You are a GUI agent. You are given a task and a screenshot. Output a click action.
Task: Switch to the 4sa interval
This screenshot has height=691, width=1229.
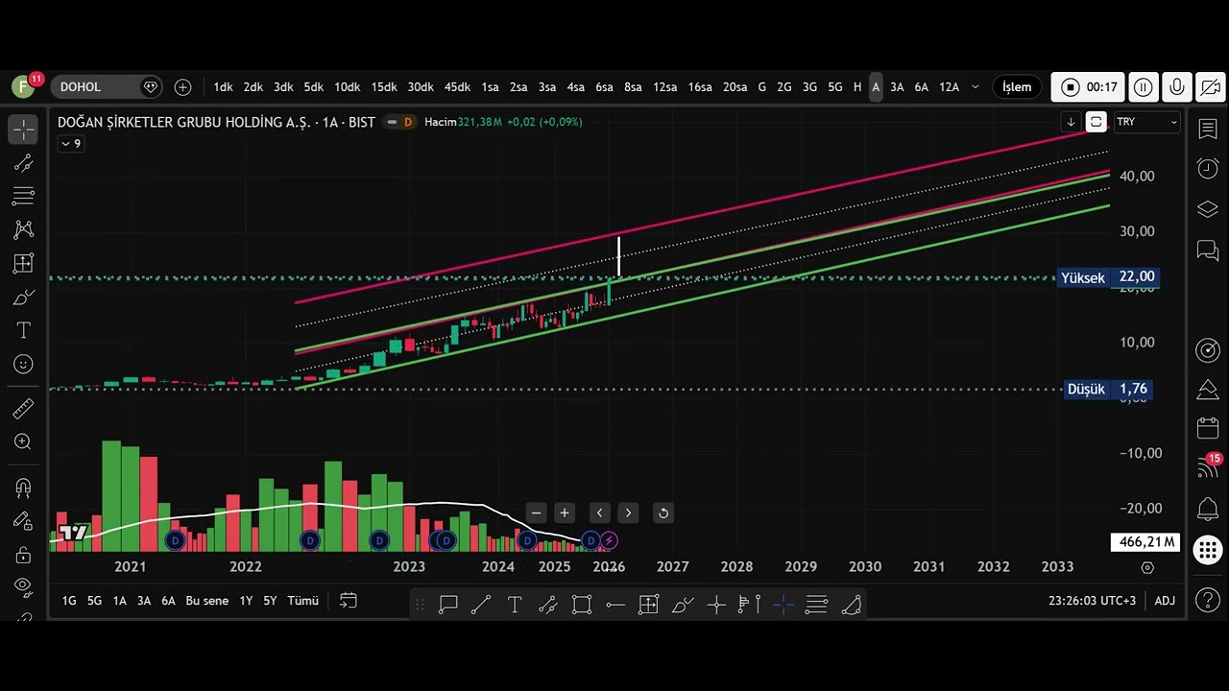pos(575,86)
